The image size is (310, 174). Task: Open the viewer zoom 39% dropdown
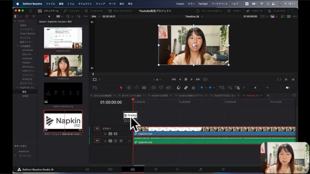[96, 16]
